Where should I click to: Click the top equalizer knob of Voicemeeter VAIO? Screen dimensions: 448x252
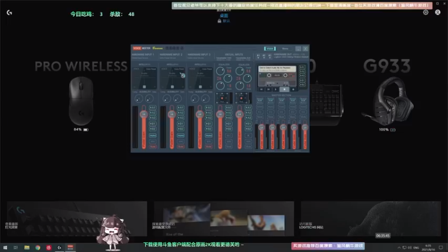(x=220, y=71)
